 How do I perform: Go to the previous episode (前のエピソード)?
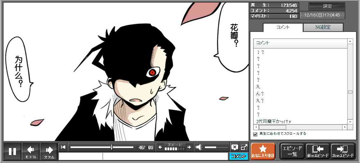point(317,151)
